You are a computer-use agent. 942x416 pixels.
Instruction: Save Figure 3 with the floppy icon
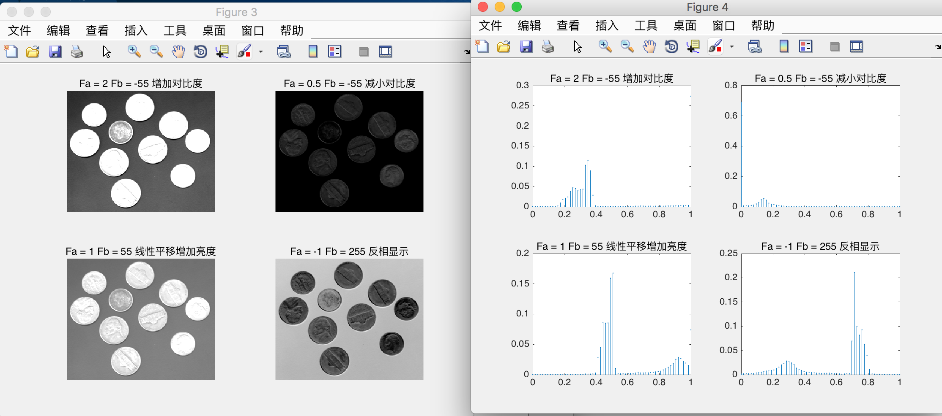55,51
